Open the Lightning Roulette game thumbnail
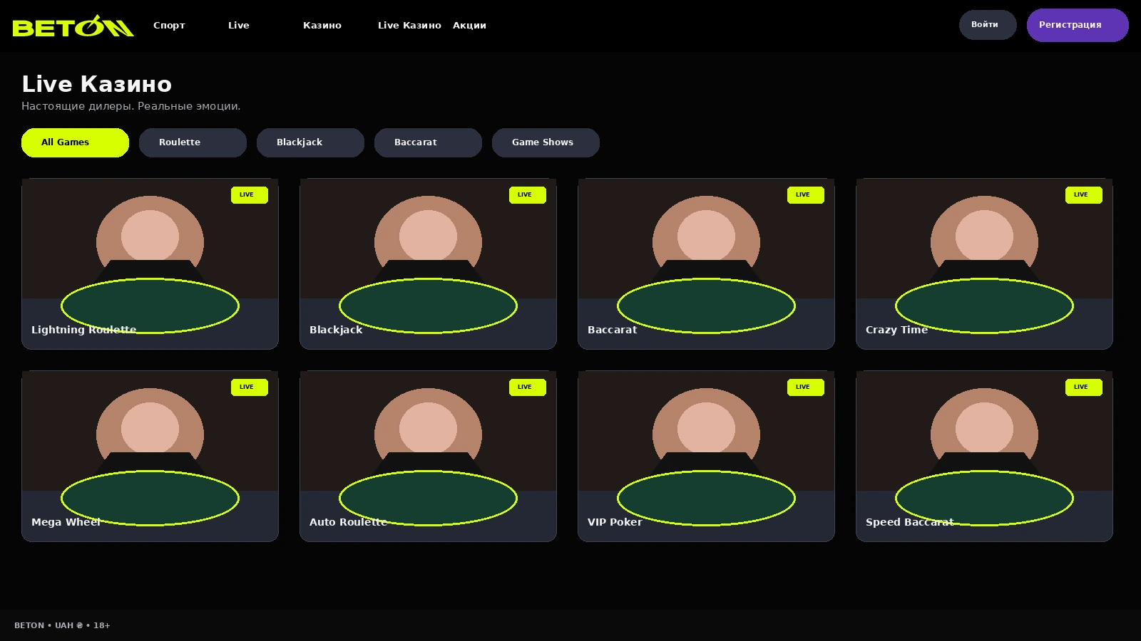1141x641 pixels. (x=150, y=264)
